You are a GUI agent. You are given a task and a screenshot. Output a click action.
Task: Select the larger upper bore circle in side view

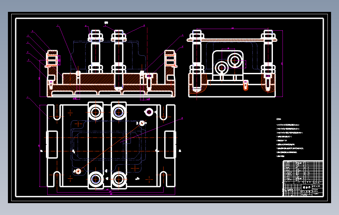coord(234,60)
